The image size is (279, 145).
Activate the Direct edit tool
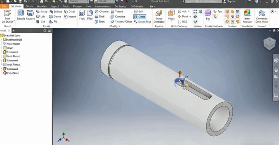click(x=139, y=17)
